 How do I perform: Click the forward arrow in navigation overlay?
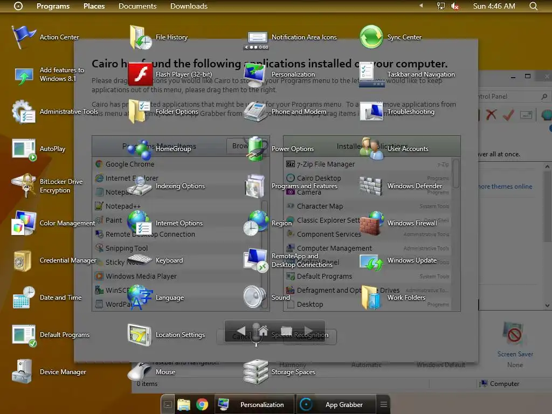pyautogui.click(x=308, y=330)
